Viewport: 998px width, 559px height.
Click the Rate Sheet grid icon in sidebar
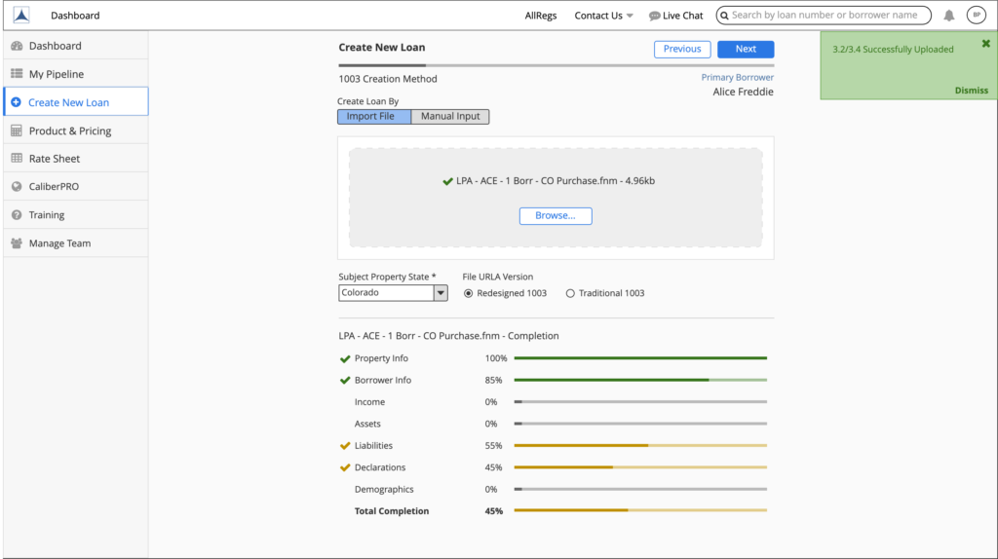[x=17, y=159]
